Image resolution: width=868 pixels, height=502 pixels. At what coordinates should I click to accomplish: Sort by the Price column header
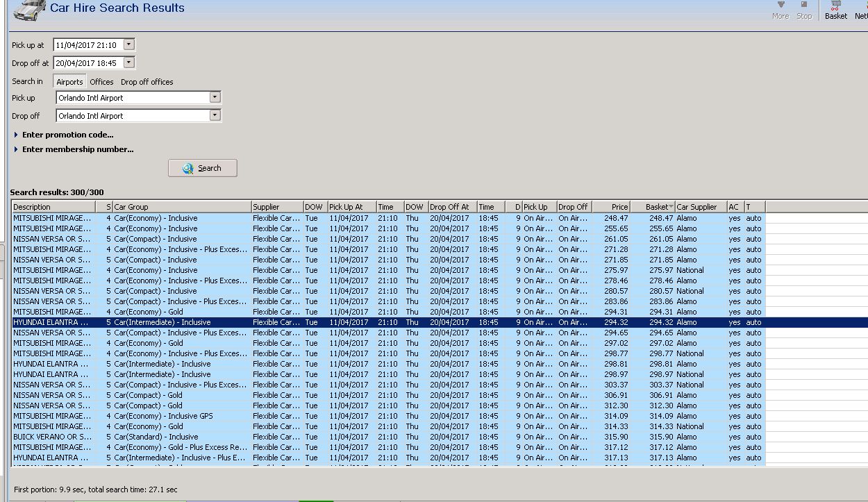pos(610,207)
